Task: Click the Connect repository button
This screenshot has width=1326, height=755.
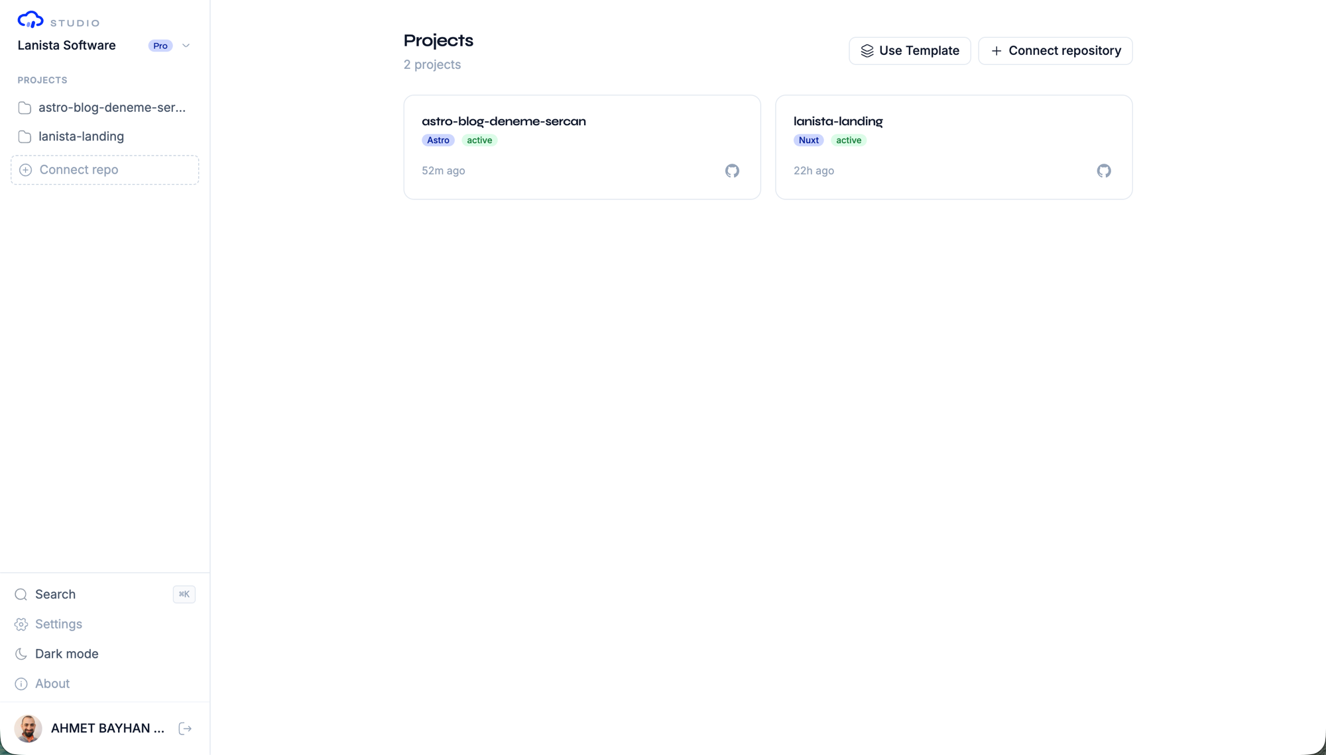Action: coord(1055,51)
